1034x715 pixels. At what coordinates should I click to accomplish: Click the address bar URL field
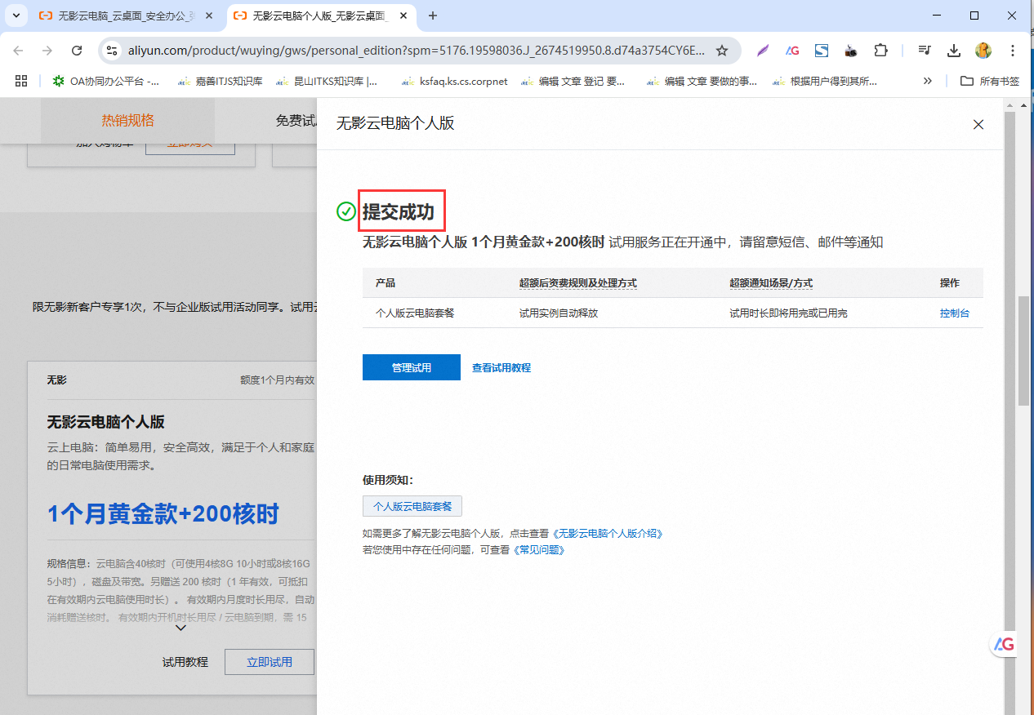pyautogui.click(x=416, y=51)
